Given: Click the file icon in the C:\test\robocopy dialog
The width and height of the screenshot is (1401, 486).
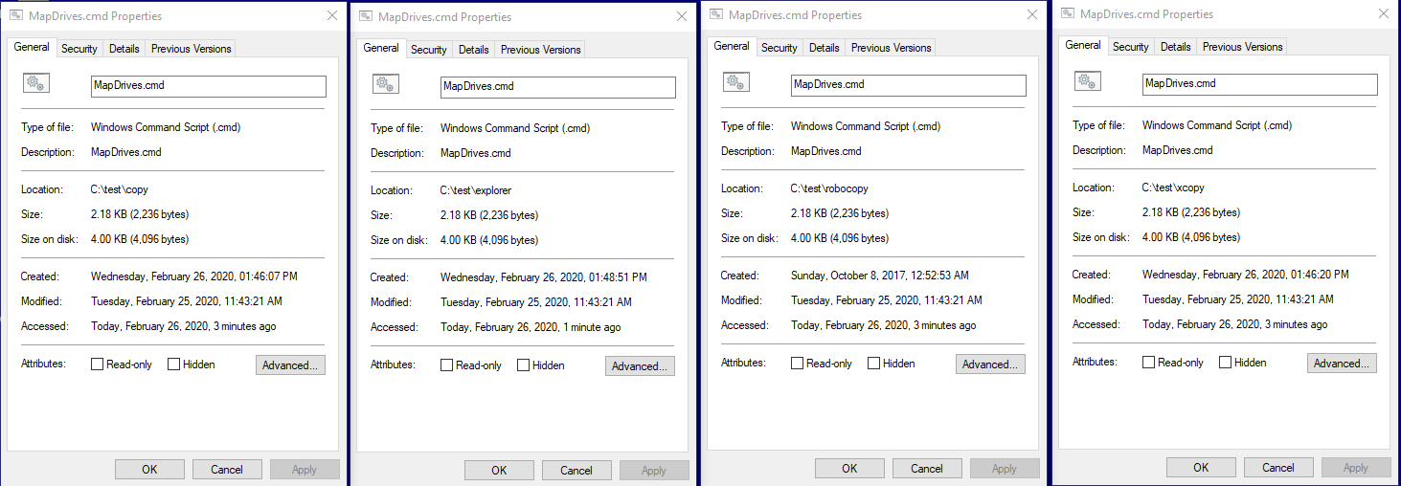Looking at the screenshot, I should click(735, 83).
